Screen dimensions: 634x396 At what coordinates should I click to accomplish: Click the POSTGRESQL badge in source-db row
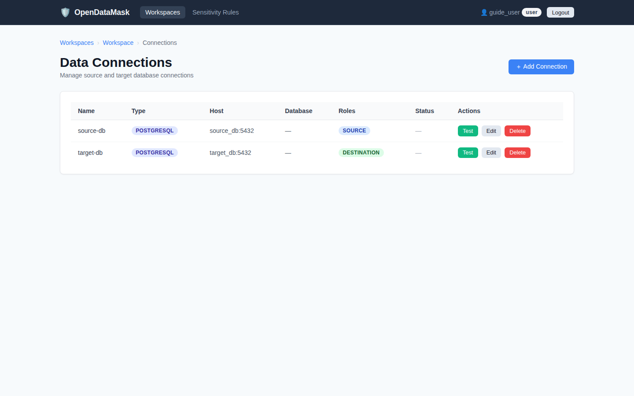pos(155,131)
